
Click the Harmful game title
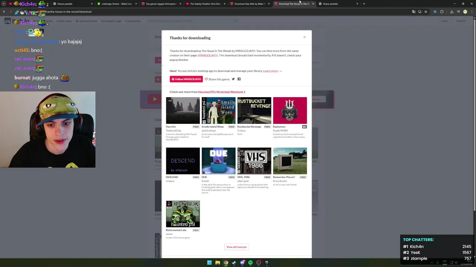click(x=171, y=127)
